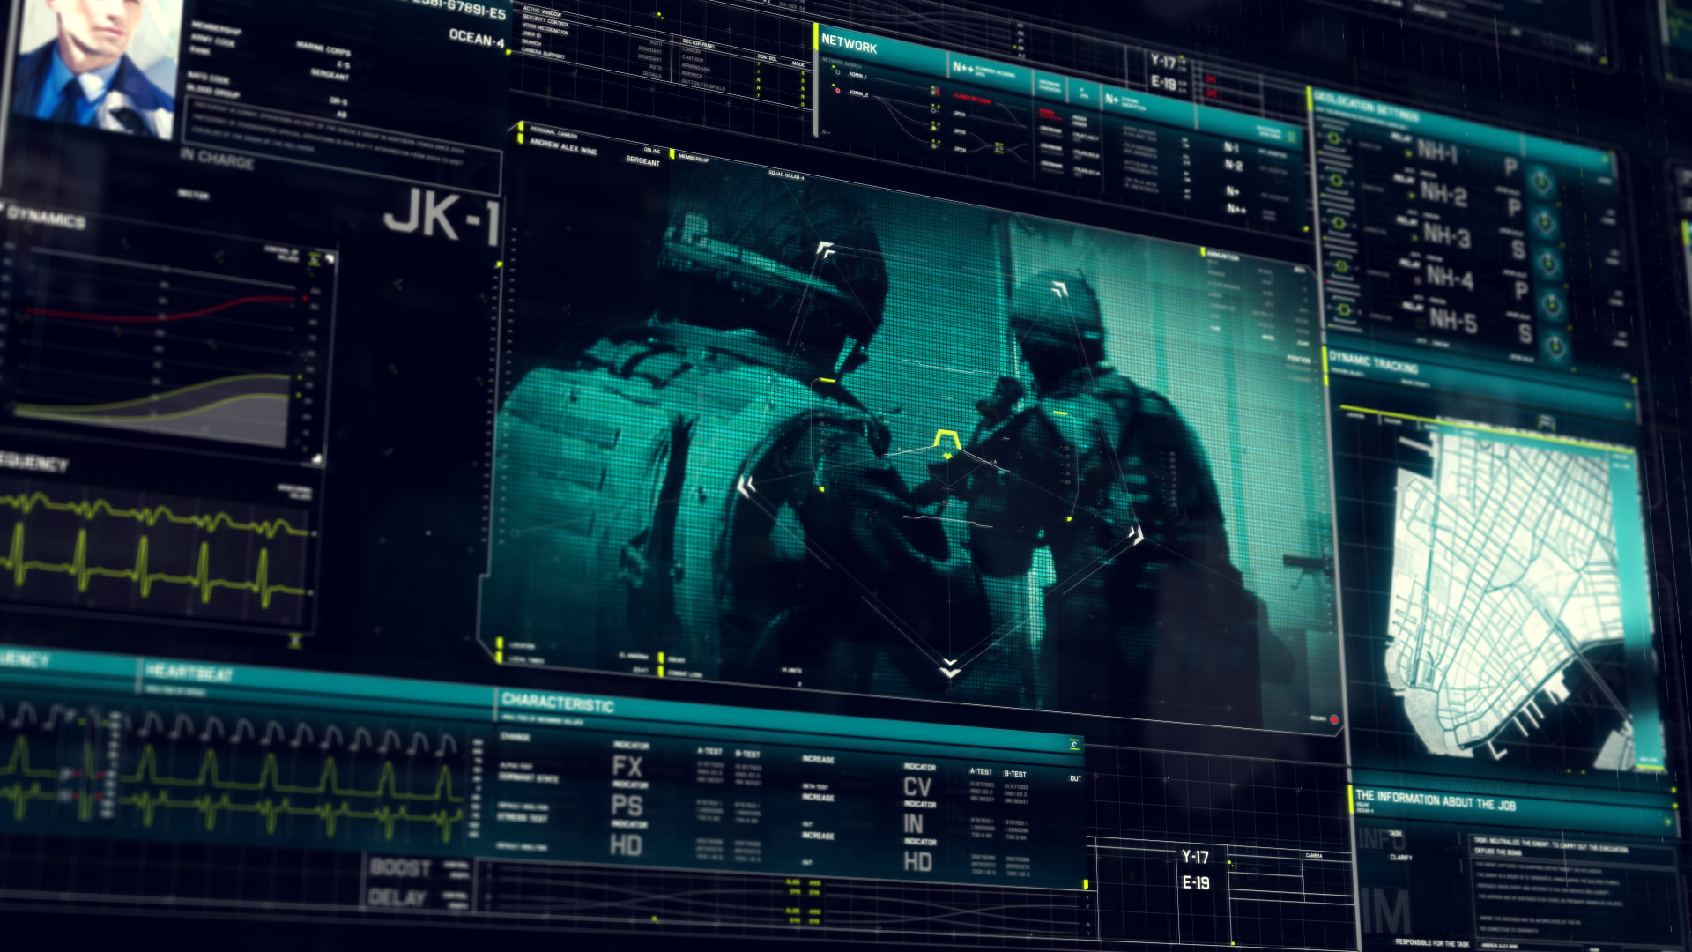Click the red record indicator under the camera feed
The width and height of the screenshot is (1692, 952).
click(1334, 720)
